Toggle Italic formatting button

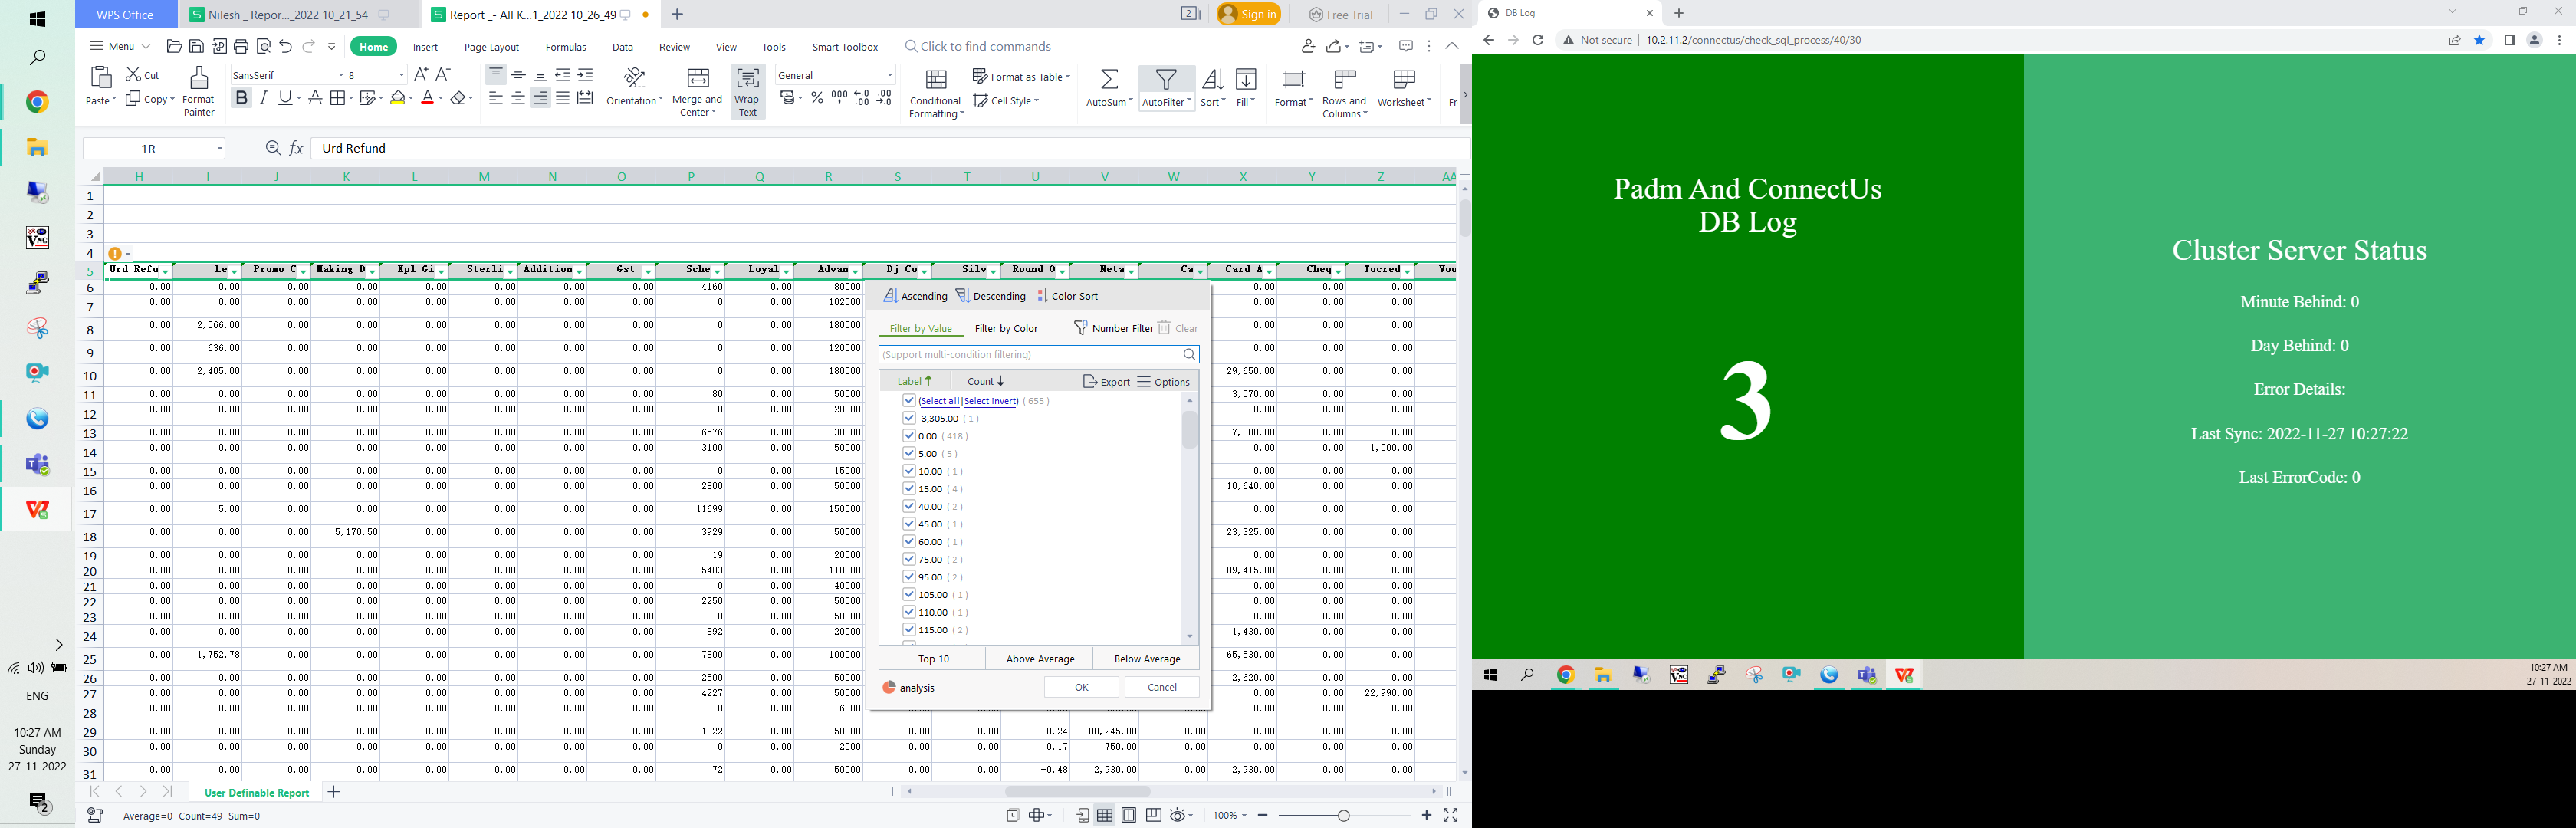(264, 98)
